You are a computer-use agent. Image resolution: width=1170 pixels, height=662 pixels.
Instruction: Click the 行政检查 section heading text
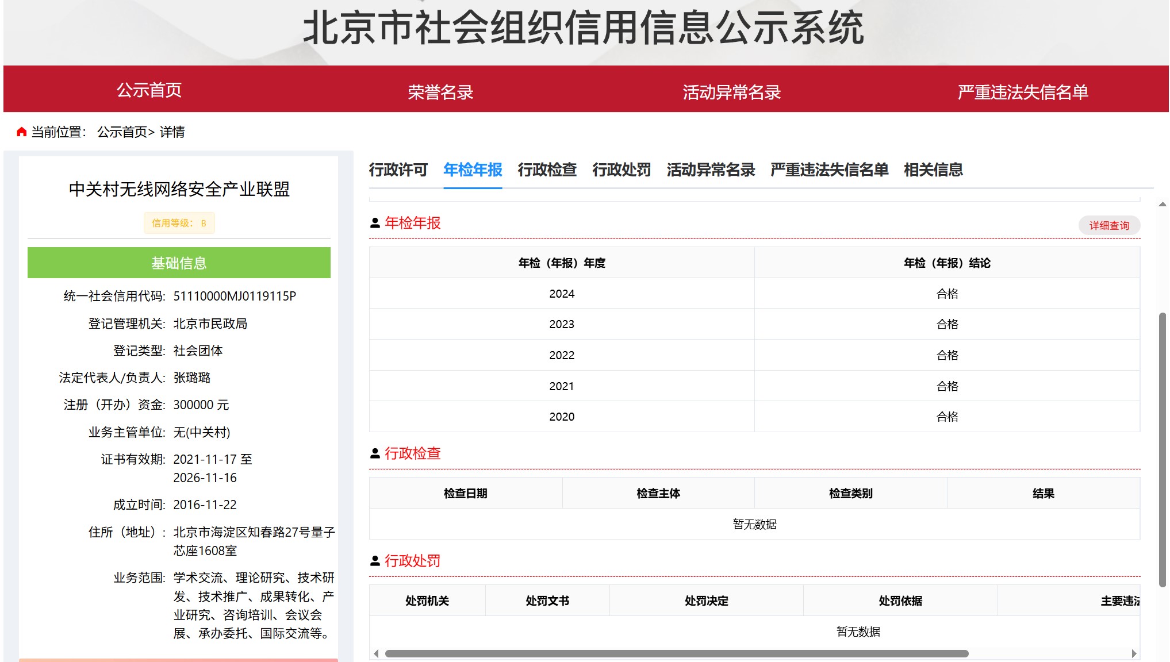point(413,453)
